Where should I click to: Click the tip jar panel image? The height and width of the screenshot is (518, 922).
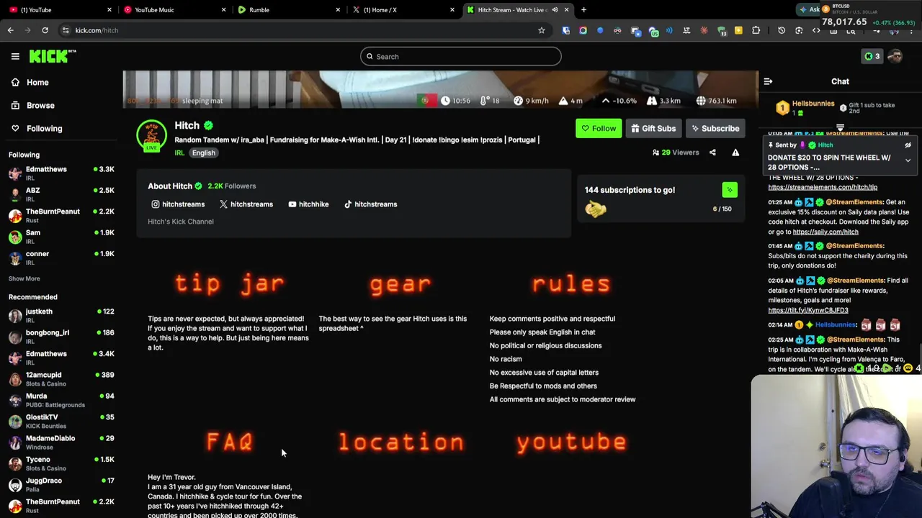click(229, 283)
